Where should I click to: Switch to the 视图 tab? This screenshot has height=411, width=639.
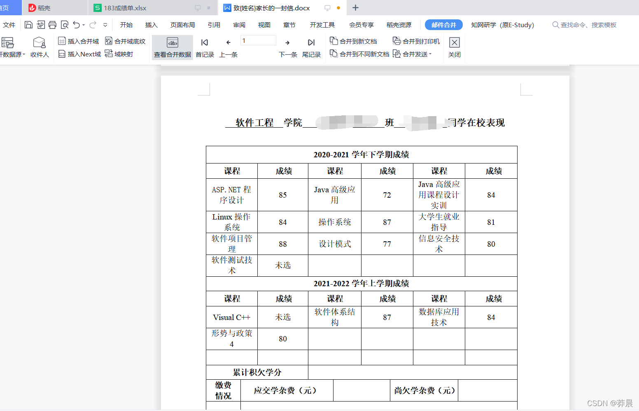(264, 25)
